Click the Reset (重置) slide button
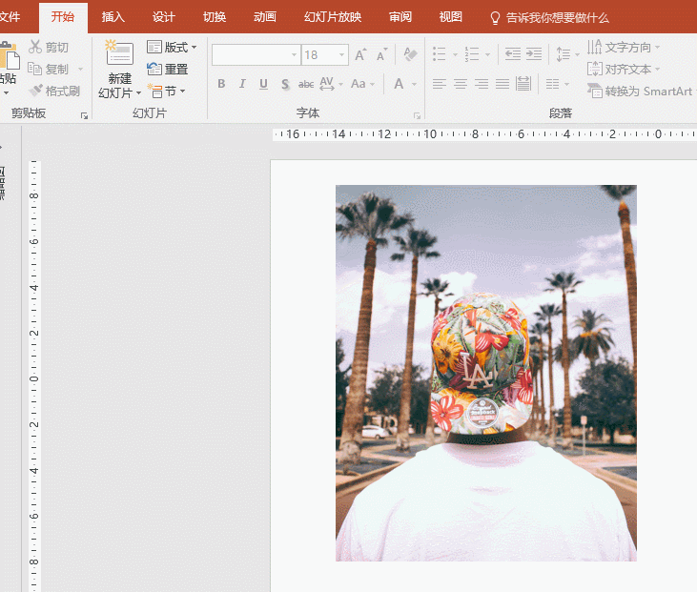 click(167, 69)
